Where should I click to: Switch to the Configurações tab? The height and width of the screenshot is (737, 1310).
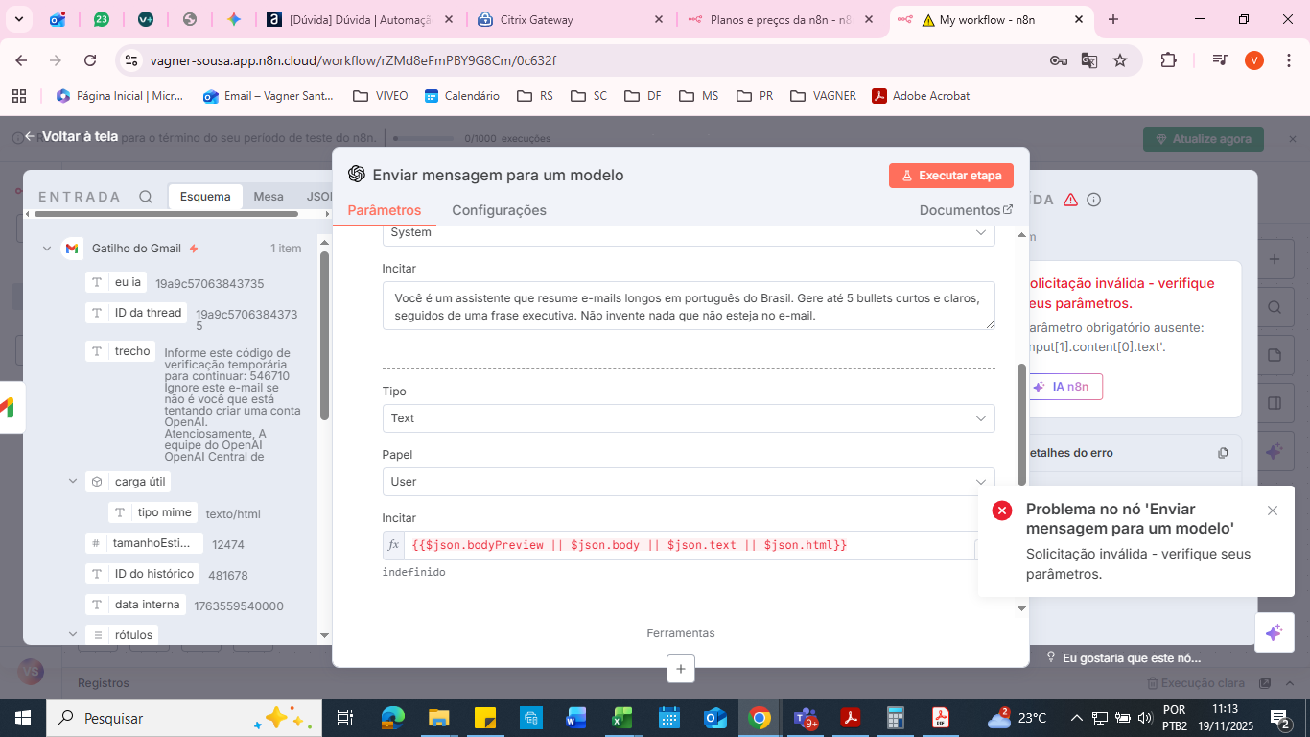coord(499,210)
